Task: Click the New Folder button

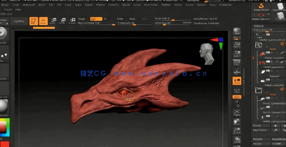Action: (261, 130)
